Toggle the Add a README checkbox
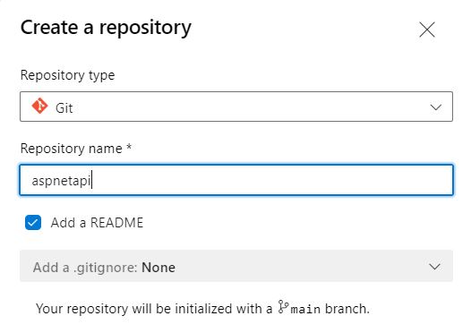Screen dimensions: 471x333 (33, 223)
